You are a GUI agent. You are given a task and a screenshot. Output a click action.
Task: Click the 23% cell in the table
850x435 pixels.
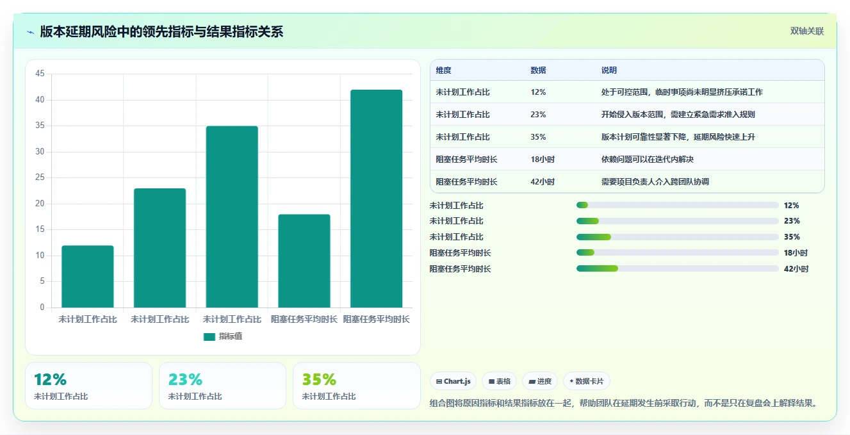[x=538, y=115]
